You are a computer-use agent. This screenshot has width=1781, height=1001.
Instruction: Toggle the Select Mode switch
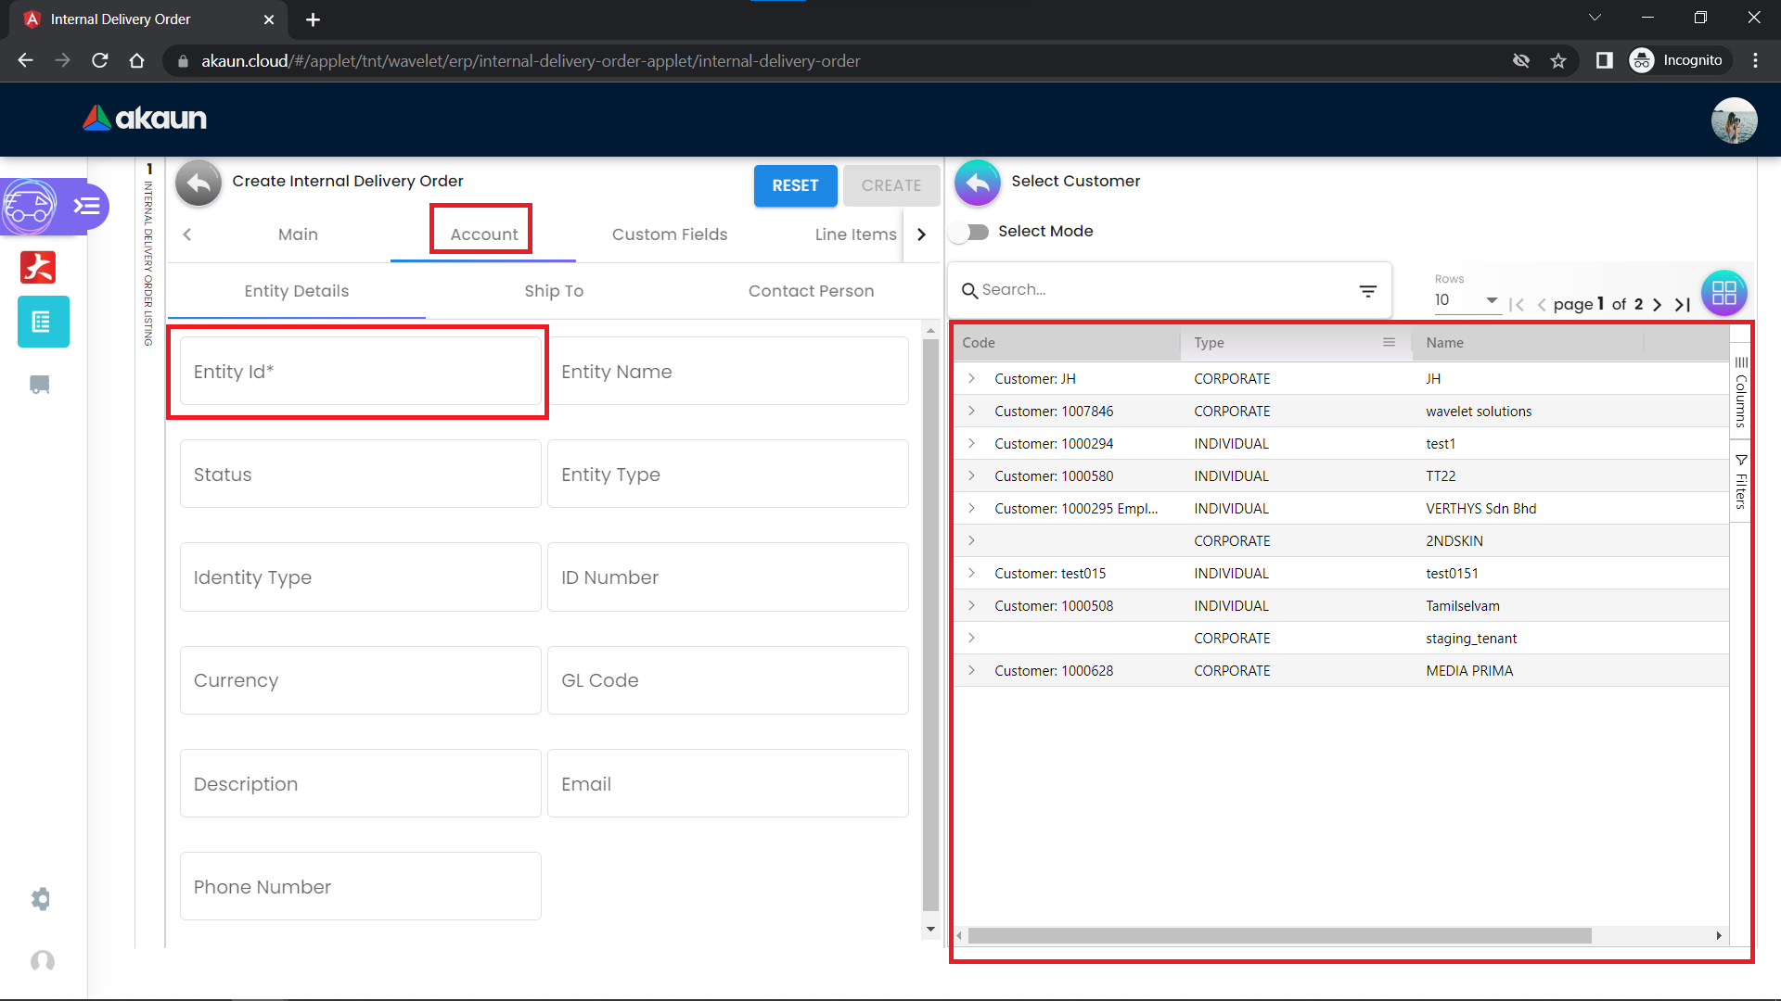point(971,232)
